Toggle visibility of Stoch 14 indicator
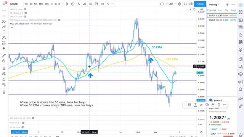The width and height of the screenshot is (244, 137). click(x=23, y=123)
